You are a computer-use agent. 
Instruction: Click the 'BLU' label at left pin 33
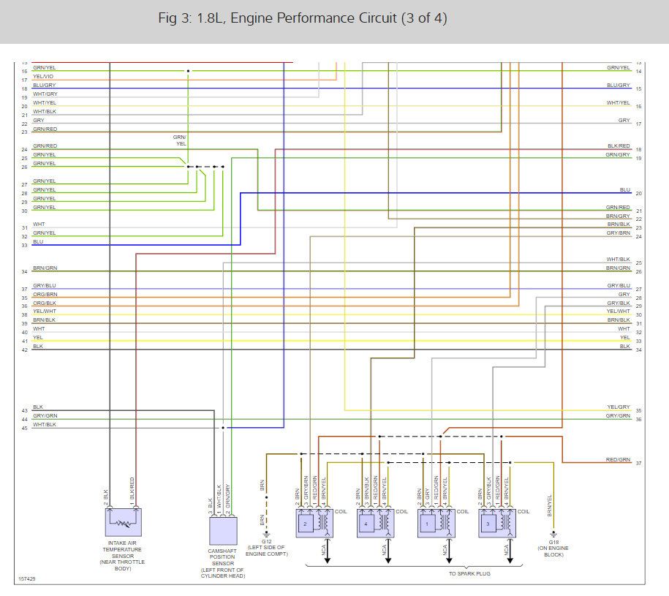point(38,241)
